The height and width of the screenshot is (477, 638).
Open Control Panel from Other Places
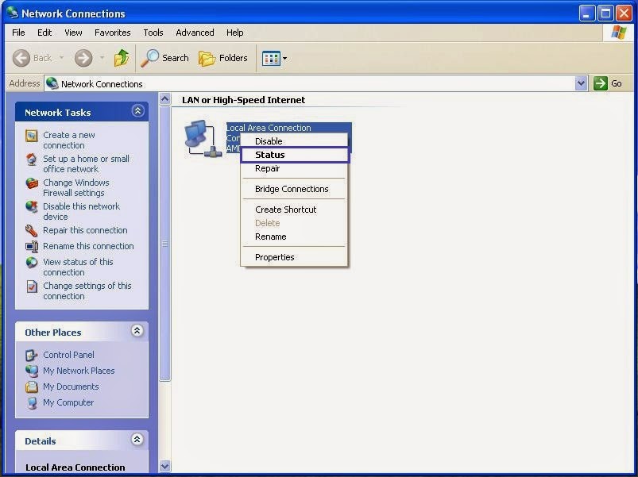click(x=68, y=355)
